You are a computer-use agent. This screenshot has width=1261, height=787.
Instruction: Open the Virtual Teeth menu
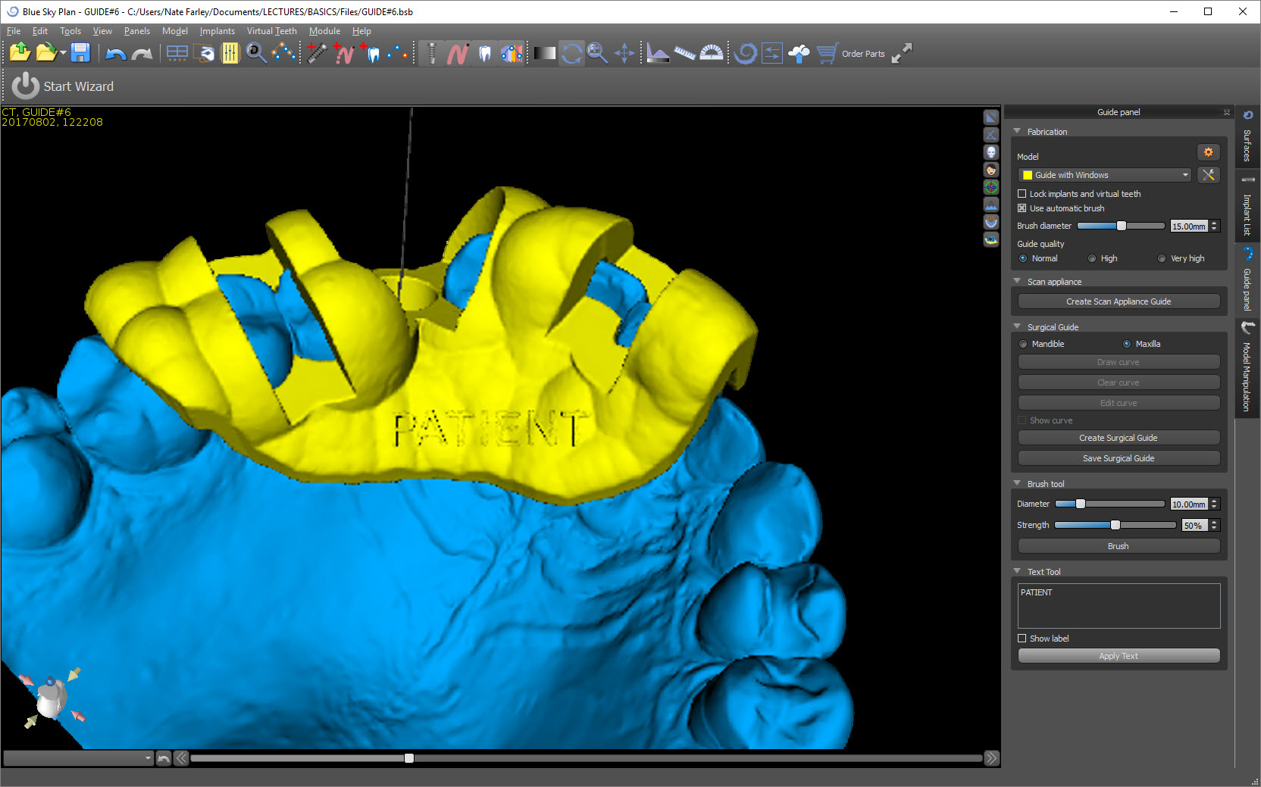pyautogui.click(x=271, y=31)
